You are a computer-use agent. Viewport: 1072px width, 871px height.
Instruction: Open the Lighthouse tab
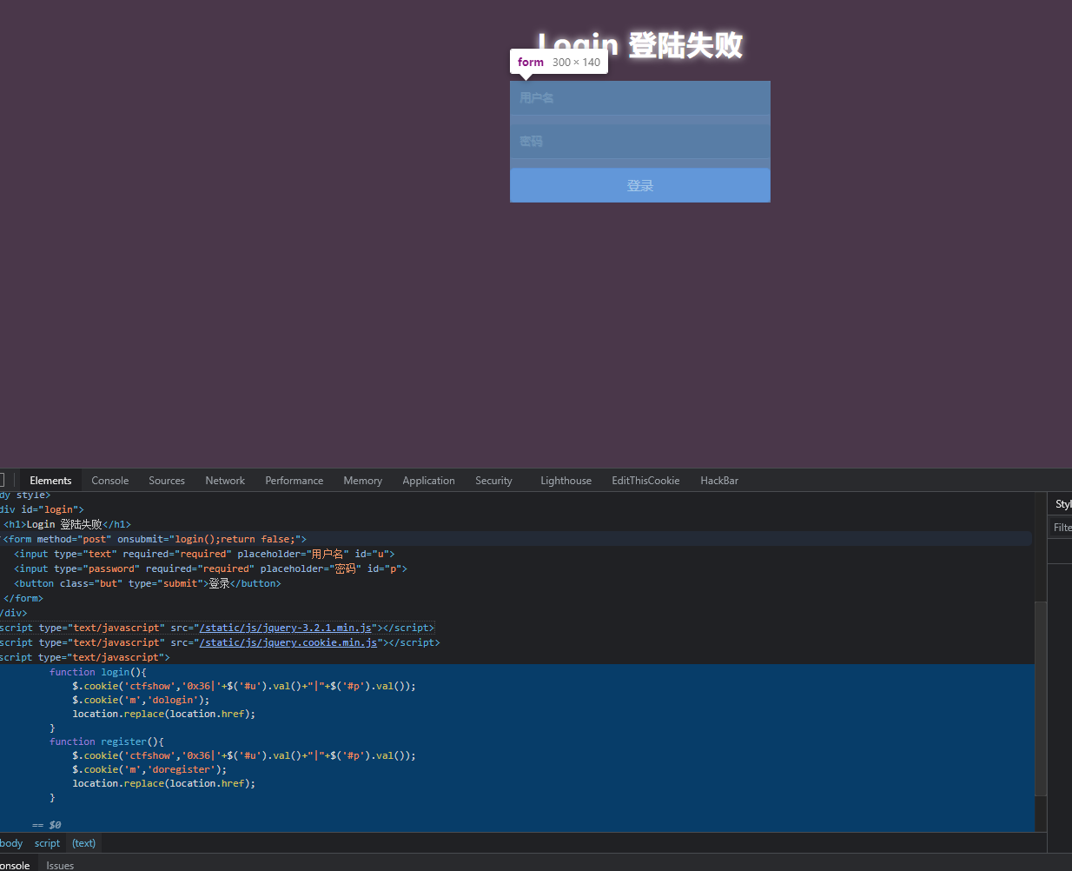[x=566, y=481]
